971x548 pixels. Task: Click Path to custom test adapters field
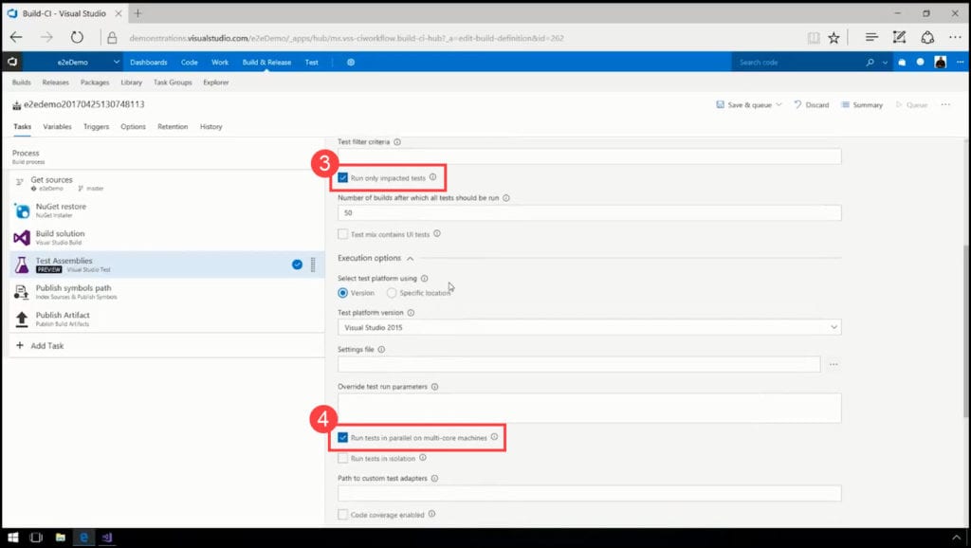(x=589, y=493)
